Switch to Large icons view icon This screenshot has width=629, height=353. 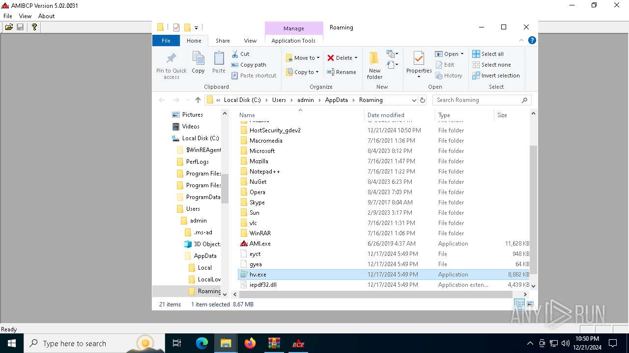[530, 304]
